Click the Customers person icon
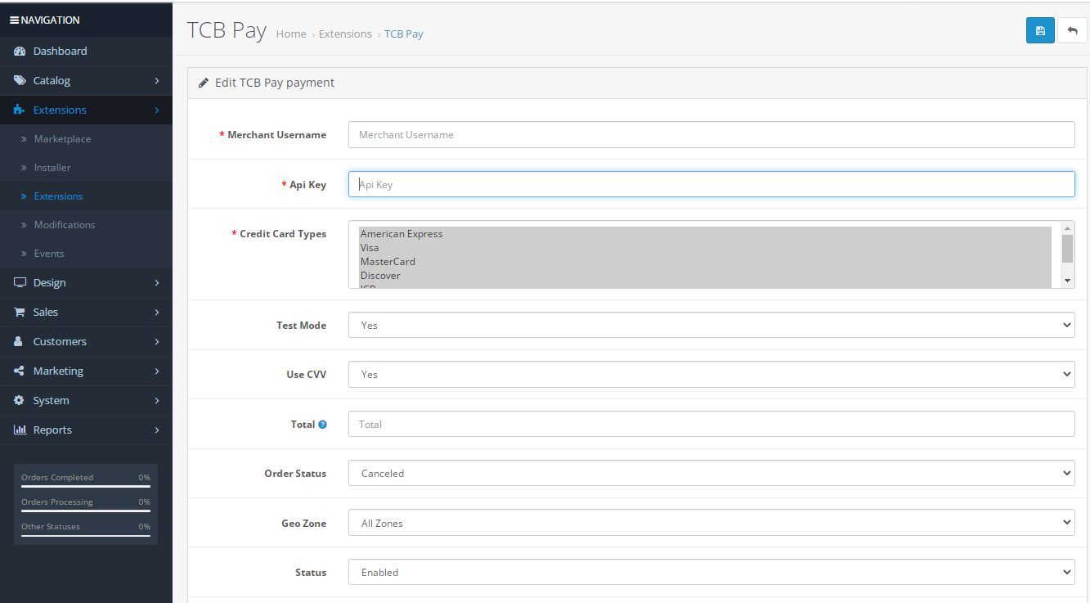The image size is (1090, 603). (19, 341)
